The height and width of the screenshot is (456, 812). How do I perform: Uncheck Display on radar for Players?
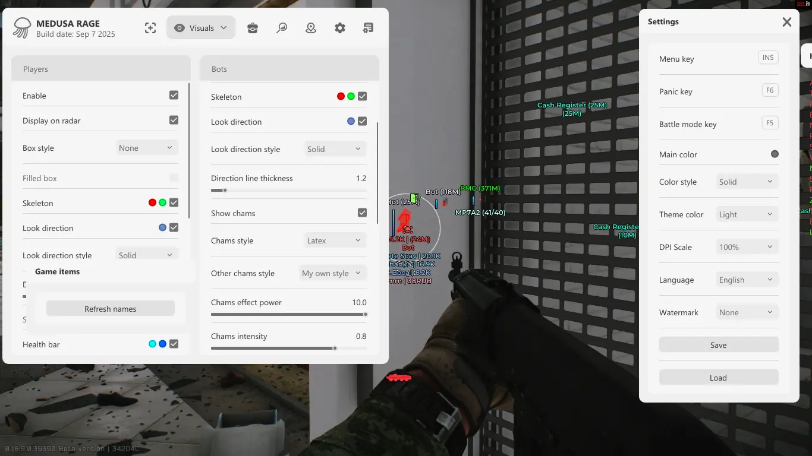(174, 120)
